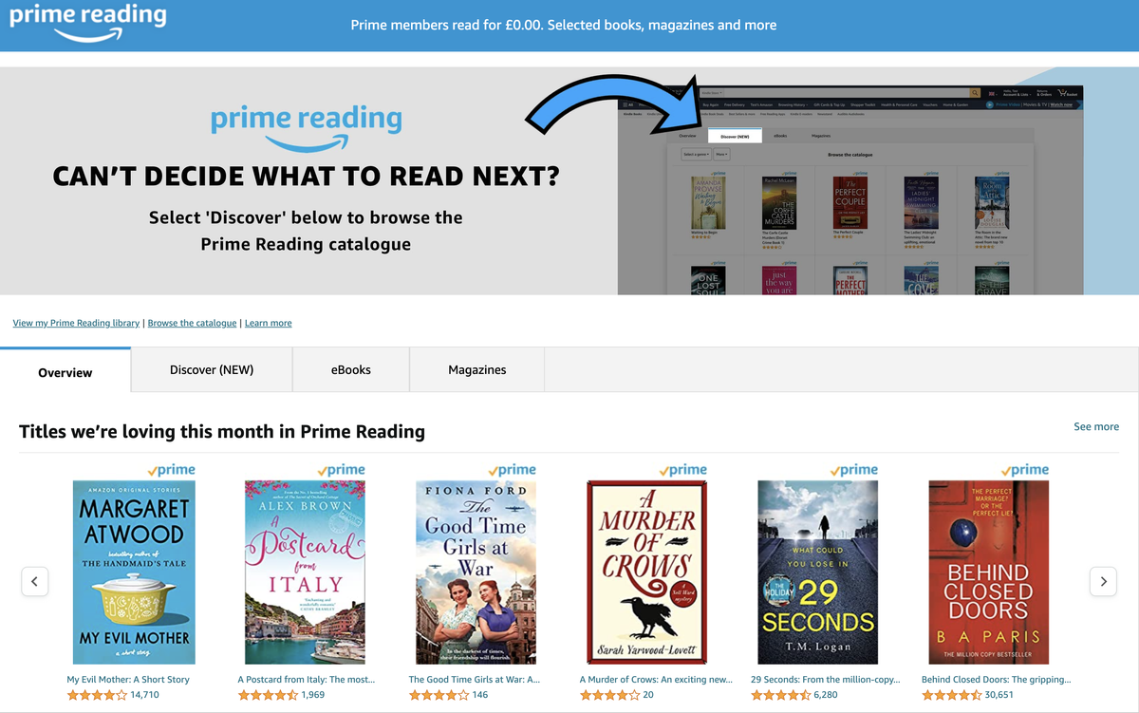Open Behind Closed Doors book cover
Viewport: 1139px width, 713px height.
pyautogui.click(x=988, y=572)
